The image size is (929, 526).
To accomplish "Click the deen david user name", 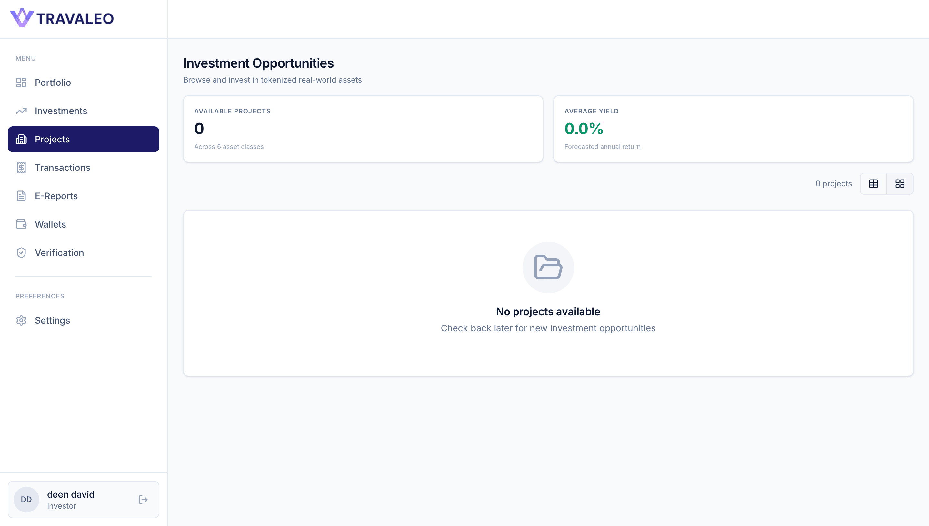I will click(x=71, y=494).
